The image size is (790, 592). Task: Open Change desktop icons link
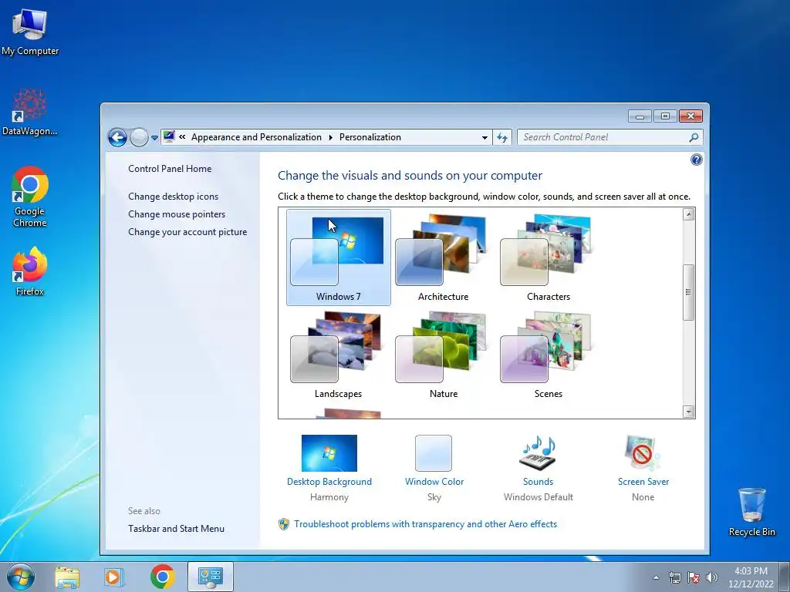(x=174, y=197)
